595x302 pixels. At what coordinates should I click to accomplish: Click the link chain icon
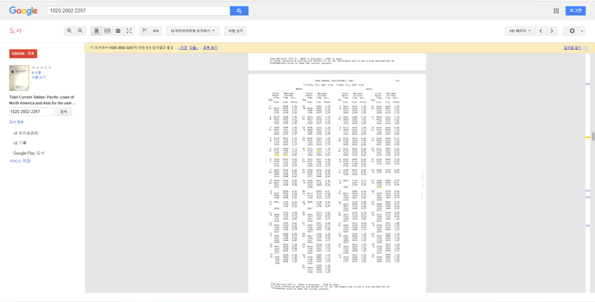(x=156, y=31)
